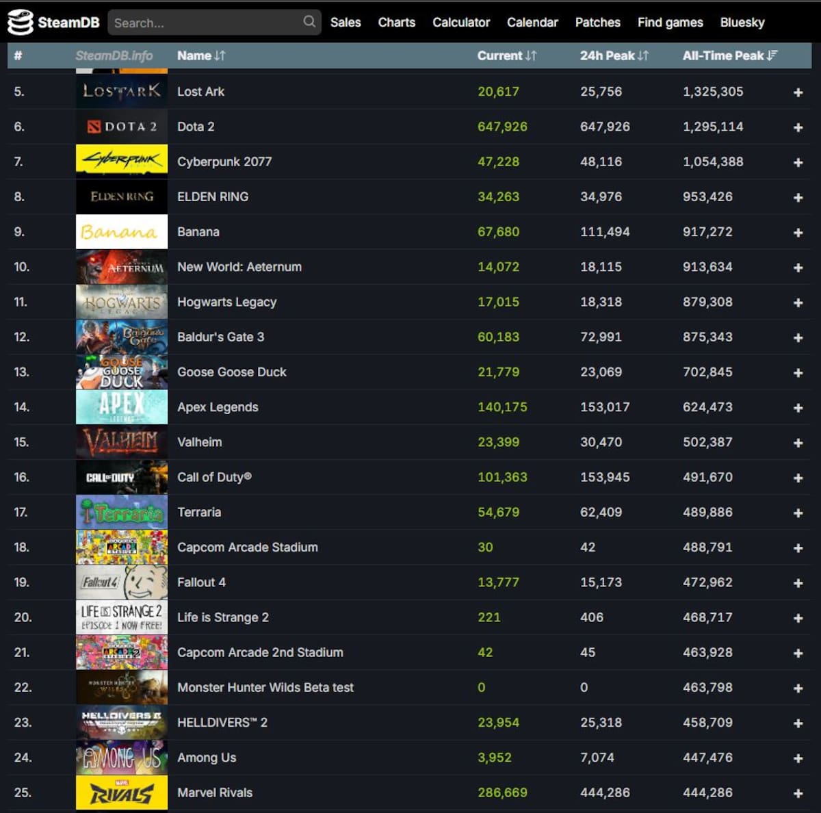Click the Terraria logo thumbnail

[x=122, y=512]
